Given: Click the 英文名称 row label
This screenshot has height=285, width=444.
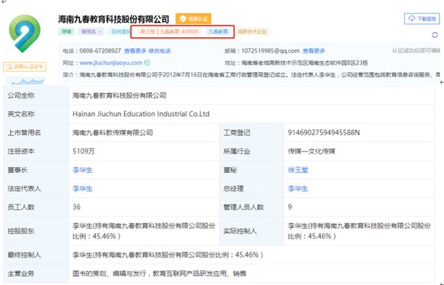Looking at the screenshot, I should coord(21,114).
